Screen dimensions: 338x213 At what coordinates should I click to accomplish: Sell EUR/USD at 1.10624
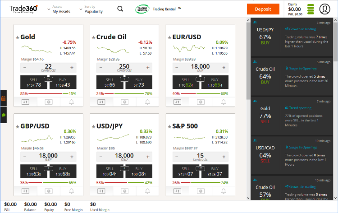pyautogui.click(x=186, y=82)
